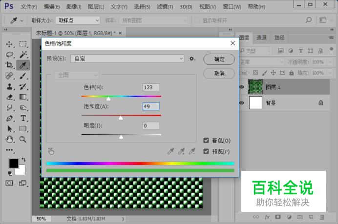Select the Path Selection tool

pyautogui.click(x=9, y=128)
